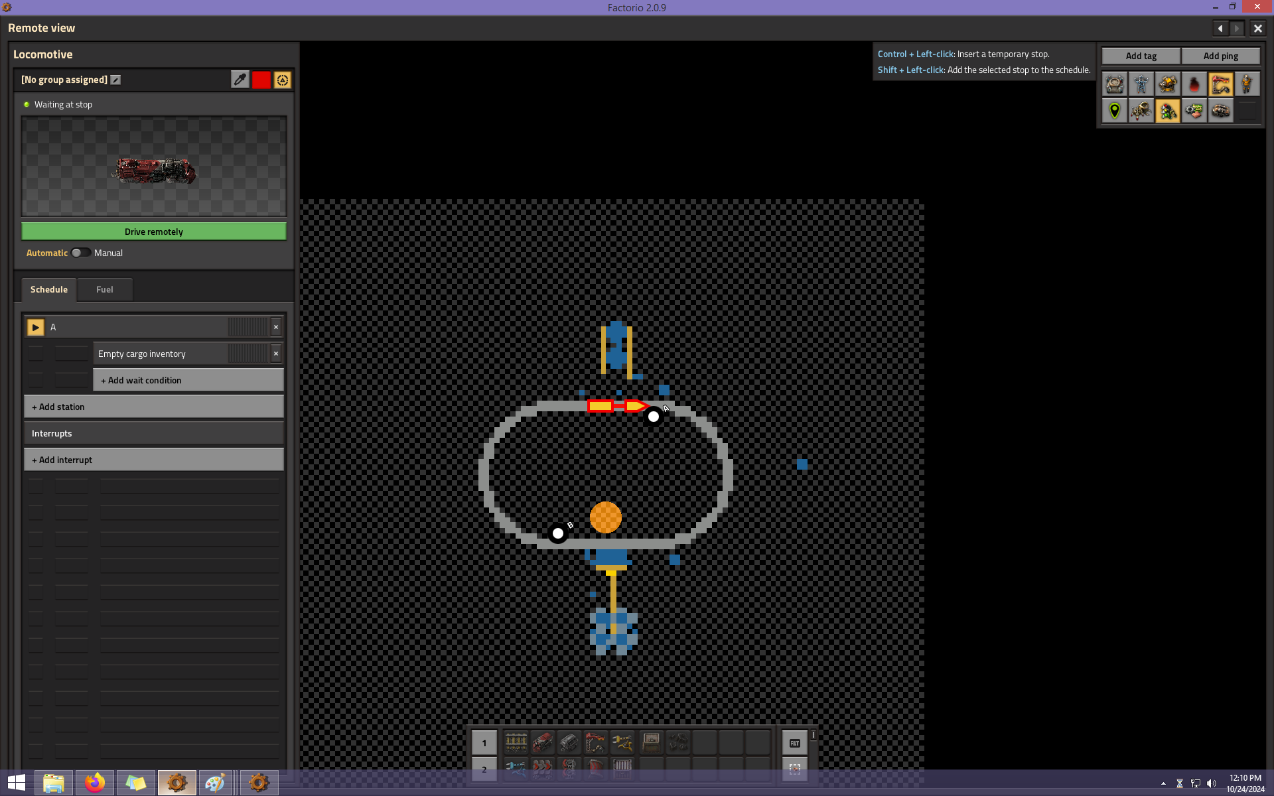Open Windows Start menu
The height and width of the screenshot is (796, 1274).
tap(17, 783)
